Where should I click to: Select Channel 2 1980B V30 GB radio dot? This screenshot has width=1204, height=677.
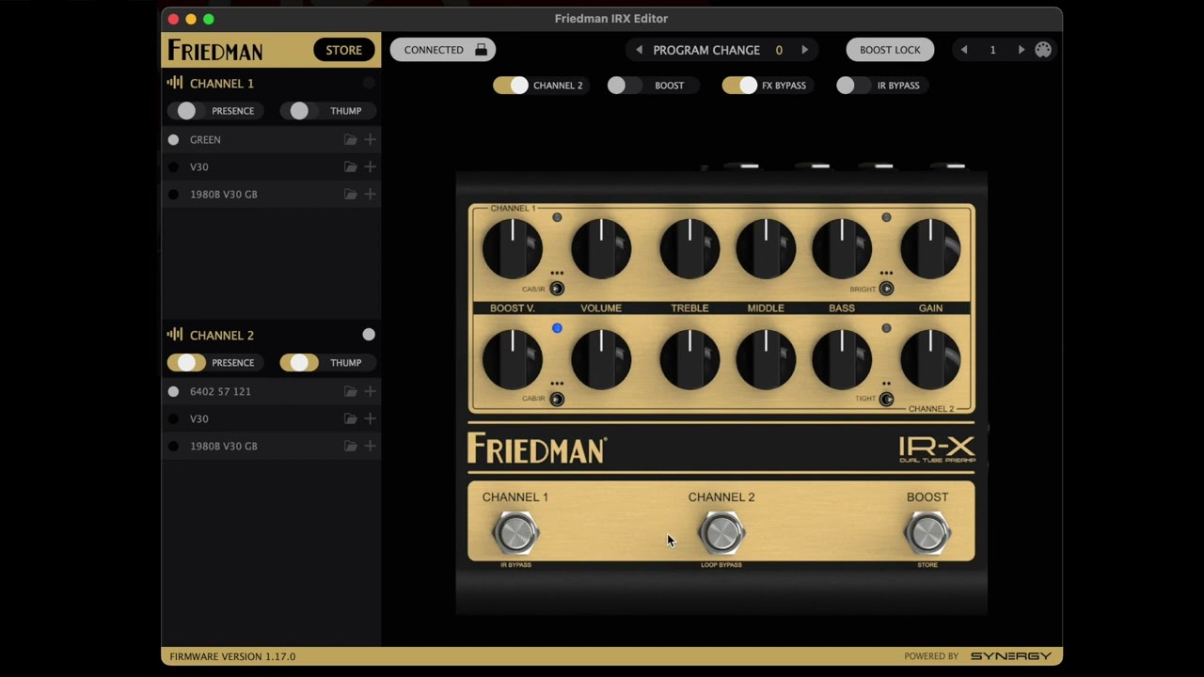click(x=173, y=446)
